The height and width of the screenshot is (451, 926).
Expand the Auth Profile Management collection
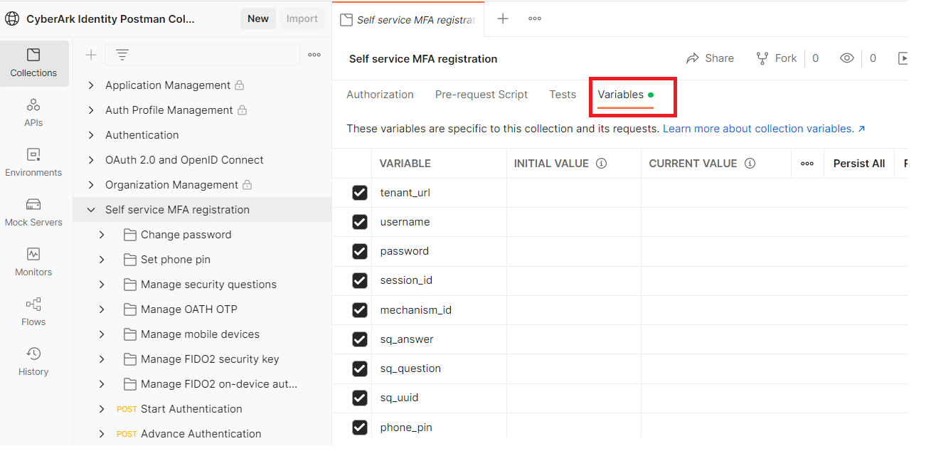point(91,110)
